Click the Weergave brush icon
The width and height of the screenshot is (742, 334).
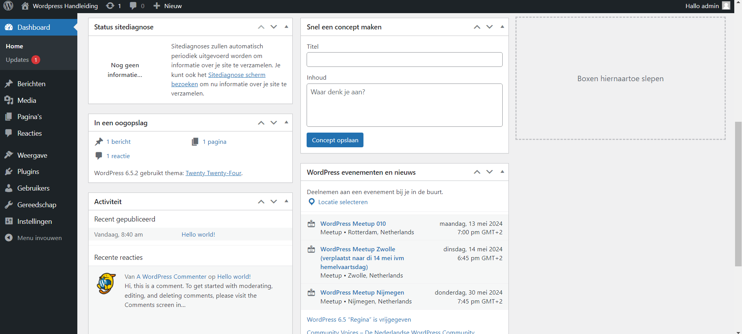tap(9, 155)
